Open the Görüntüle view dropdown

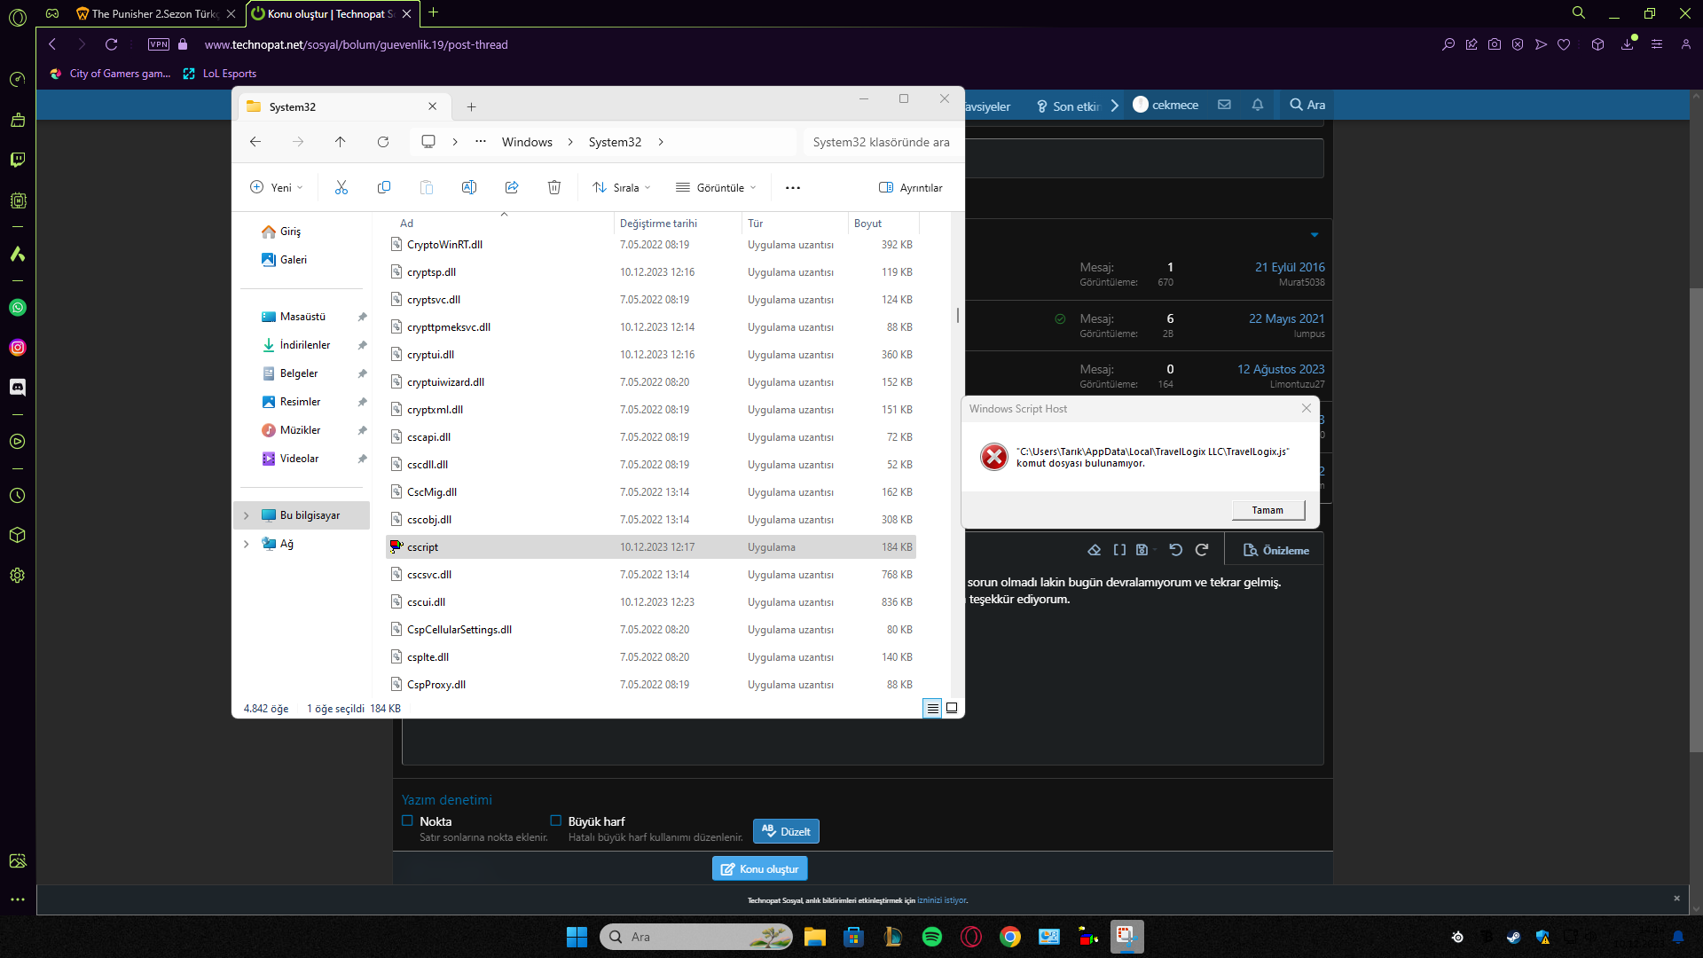coord(717,187)
